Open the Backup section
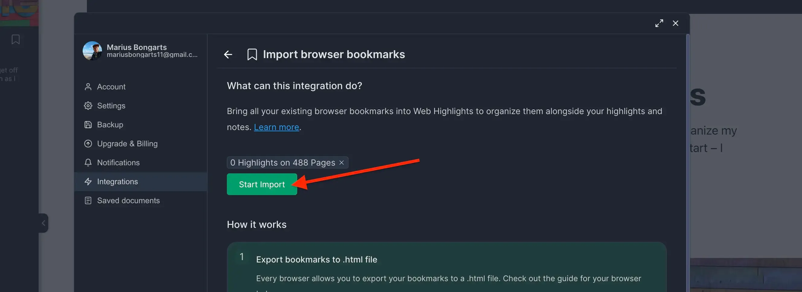Image resolution: width=802 pixels, height=292 pixels. [141, 125]
